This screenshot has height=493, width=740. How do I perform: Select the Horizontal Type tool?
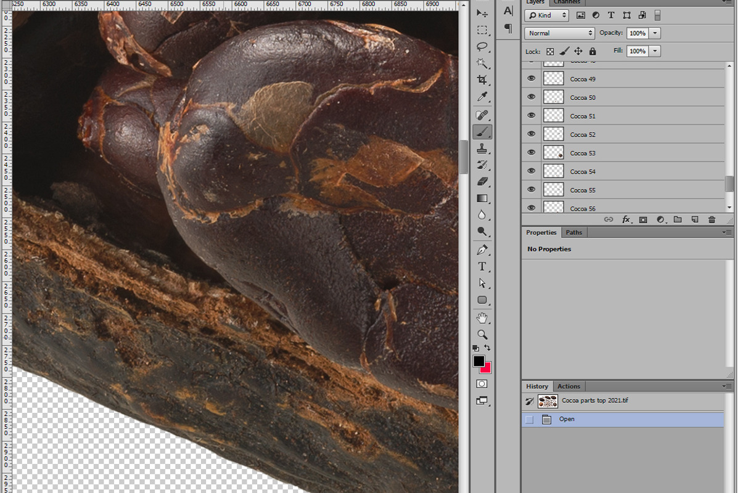click(x=482, y=267)
